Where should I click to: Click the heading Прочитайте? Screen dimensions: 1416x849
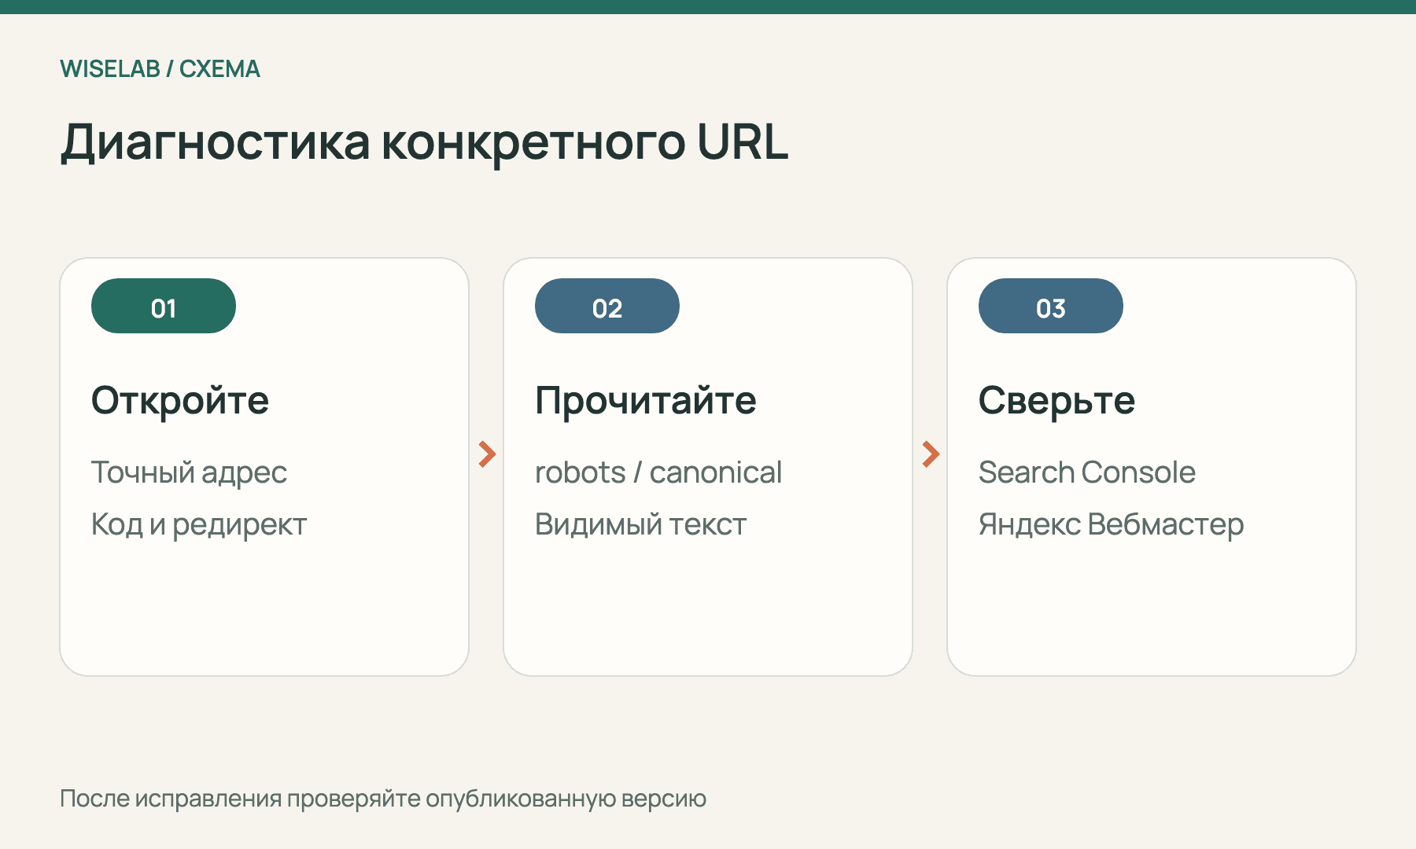[646, 401]
